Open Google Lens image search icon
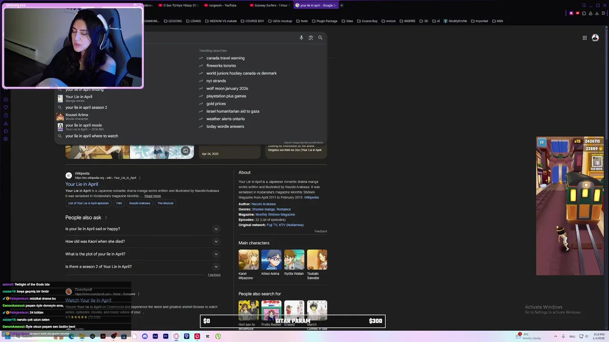609x342 pixels. click(x=311, y=38)
